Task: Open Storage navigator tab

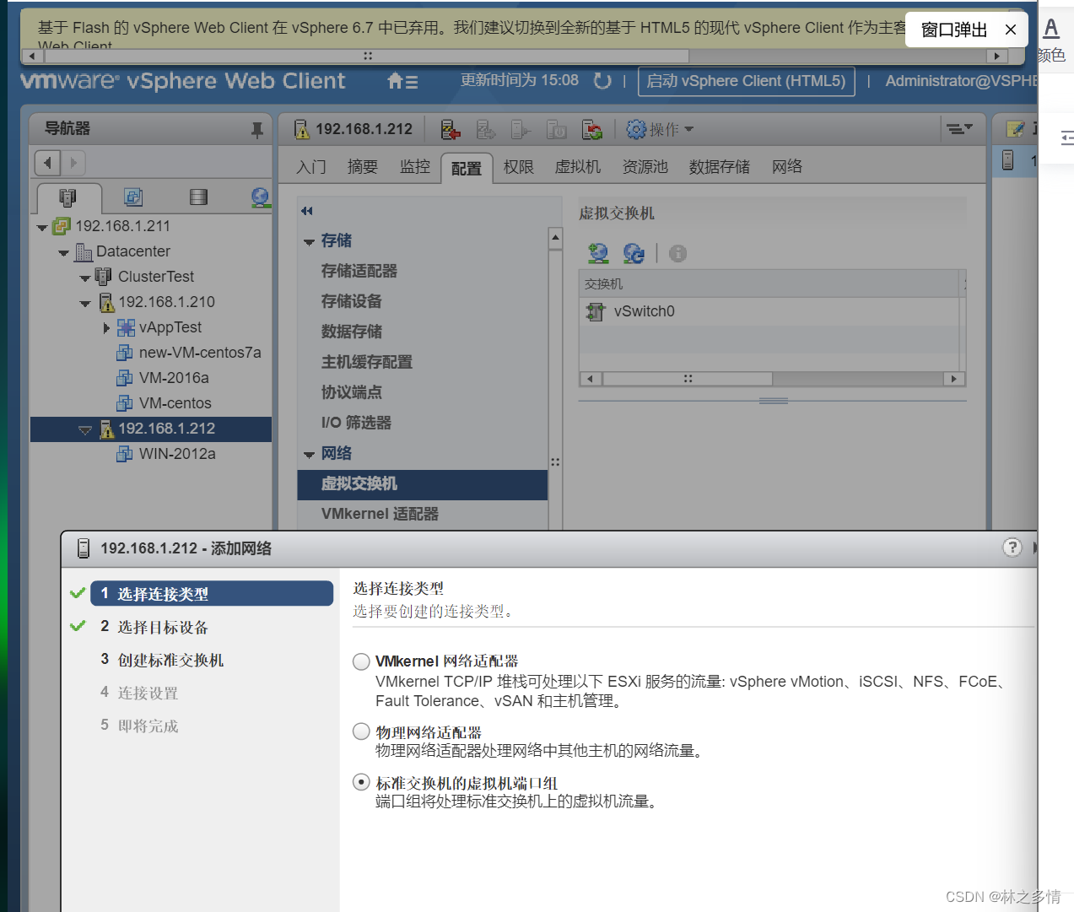Action: click(x=198, y=197)
